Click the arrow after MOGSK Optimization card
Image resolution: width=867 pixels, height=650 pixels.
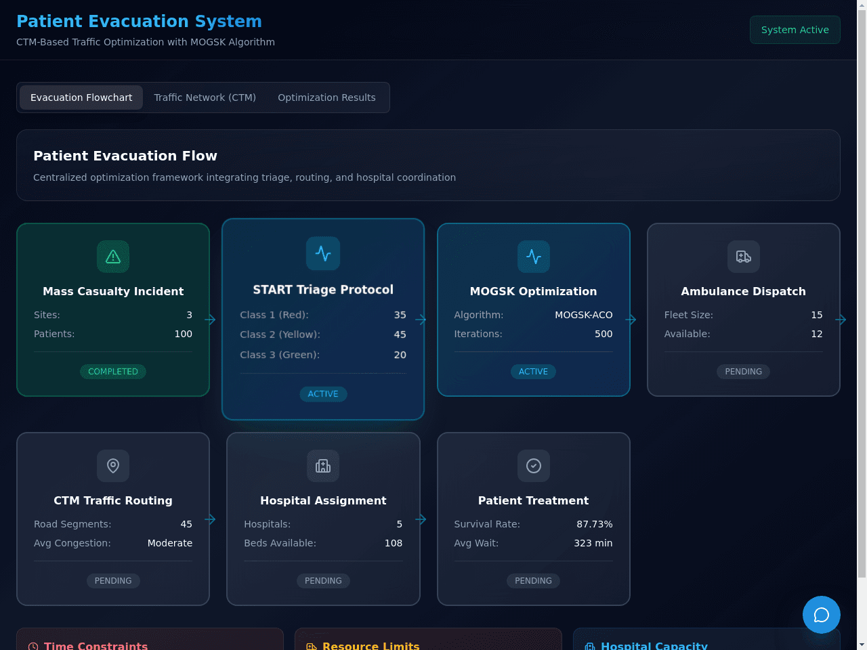point(631,320)
